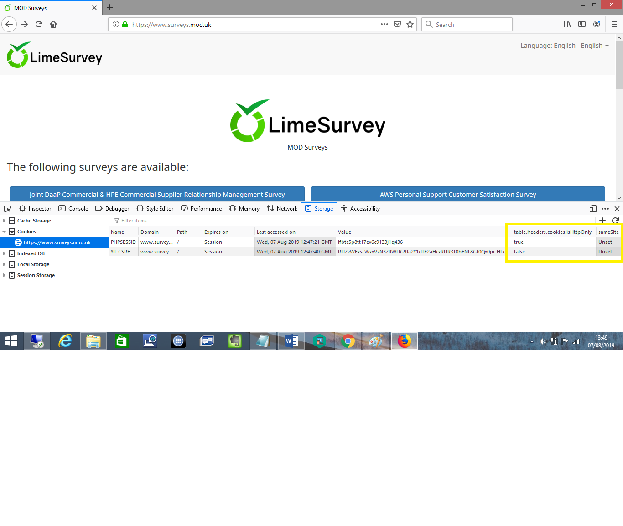Pick an element with the inspector picker
Image resolution: width=623 pixels, height=526 pixels.
pyautogui.click(x=7, y=209)
